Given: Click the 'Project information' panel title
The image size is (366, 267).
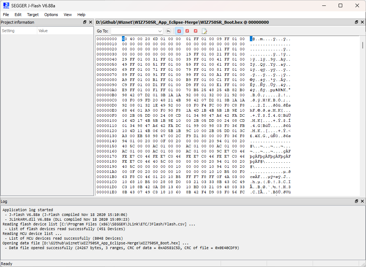Looking at the screenshot, I should 18,22.
